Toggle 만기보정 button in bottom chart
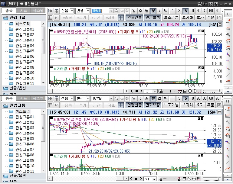Image resolution: width=233 pixels, height=184 pixels. [x=152, y=105]
